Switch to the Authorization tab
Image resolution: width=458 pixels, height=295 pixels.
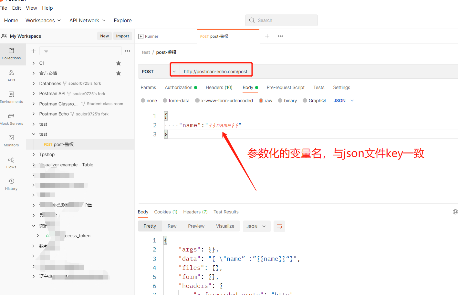[x=181, y=87]
